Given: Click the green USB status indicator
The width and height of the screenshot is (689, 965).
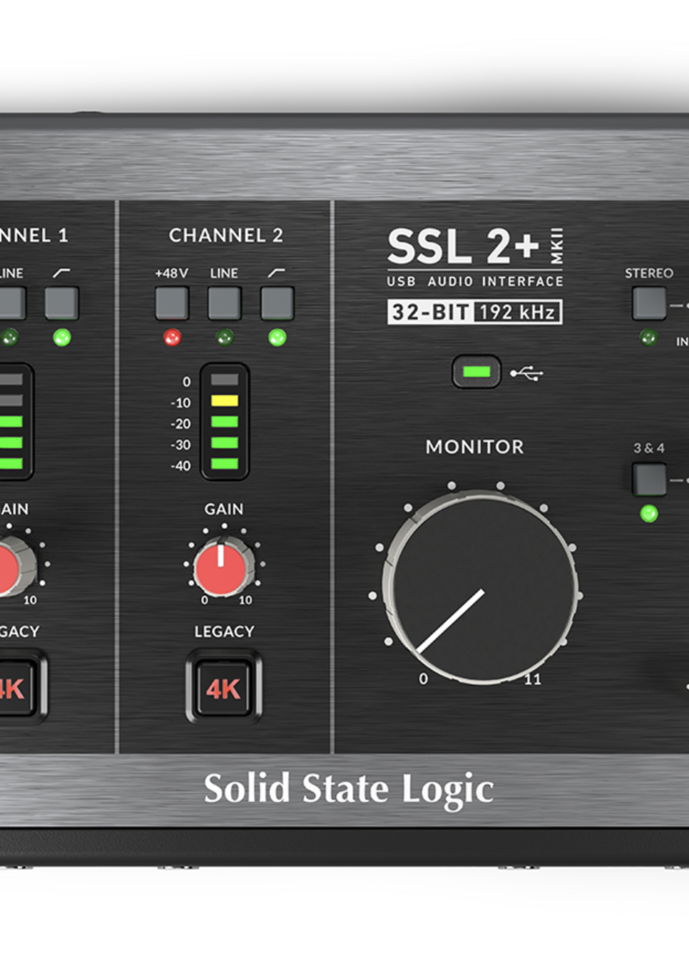Looking at the screenshot, I should (476, 372).
